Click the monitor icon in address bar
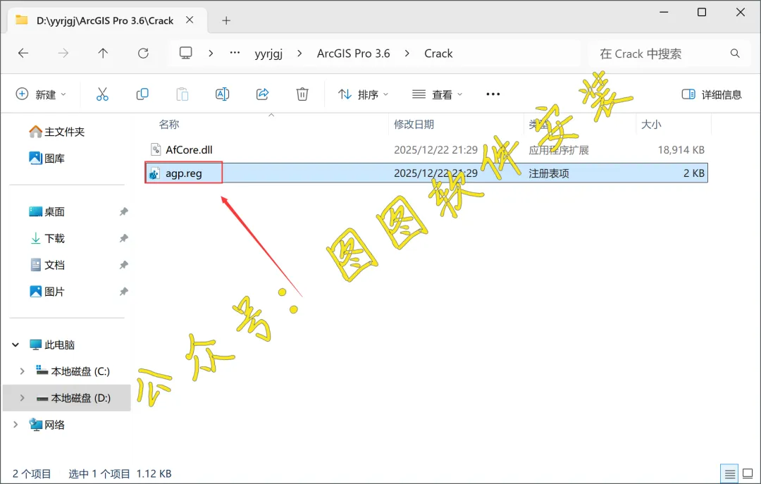 click(x=186, y=53)
